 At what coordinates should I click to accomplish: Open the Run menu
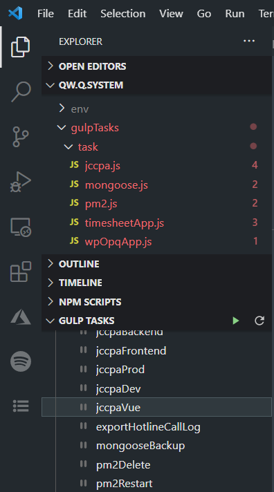(x=235, y=14)
